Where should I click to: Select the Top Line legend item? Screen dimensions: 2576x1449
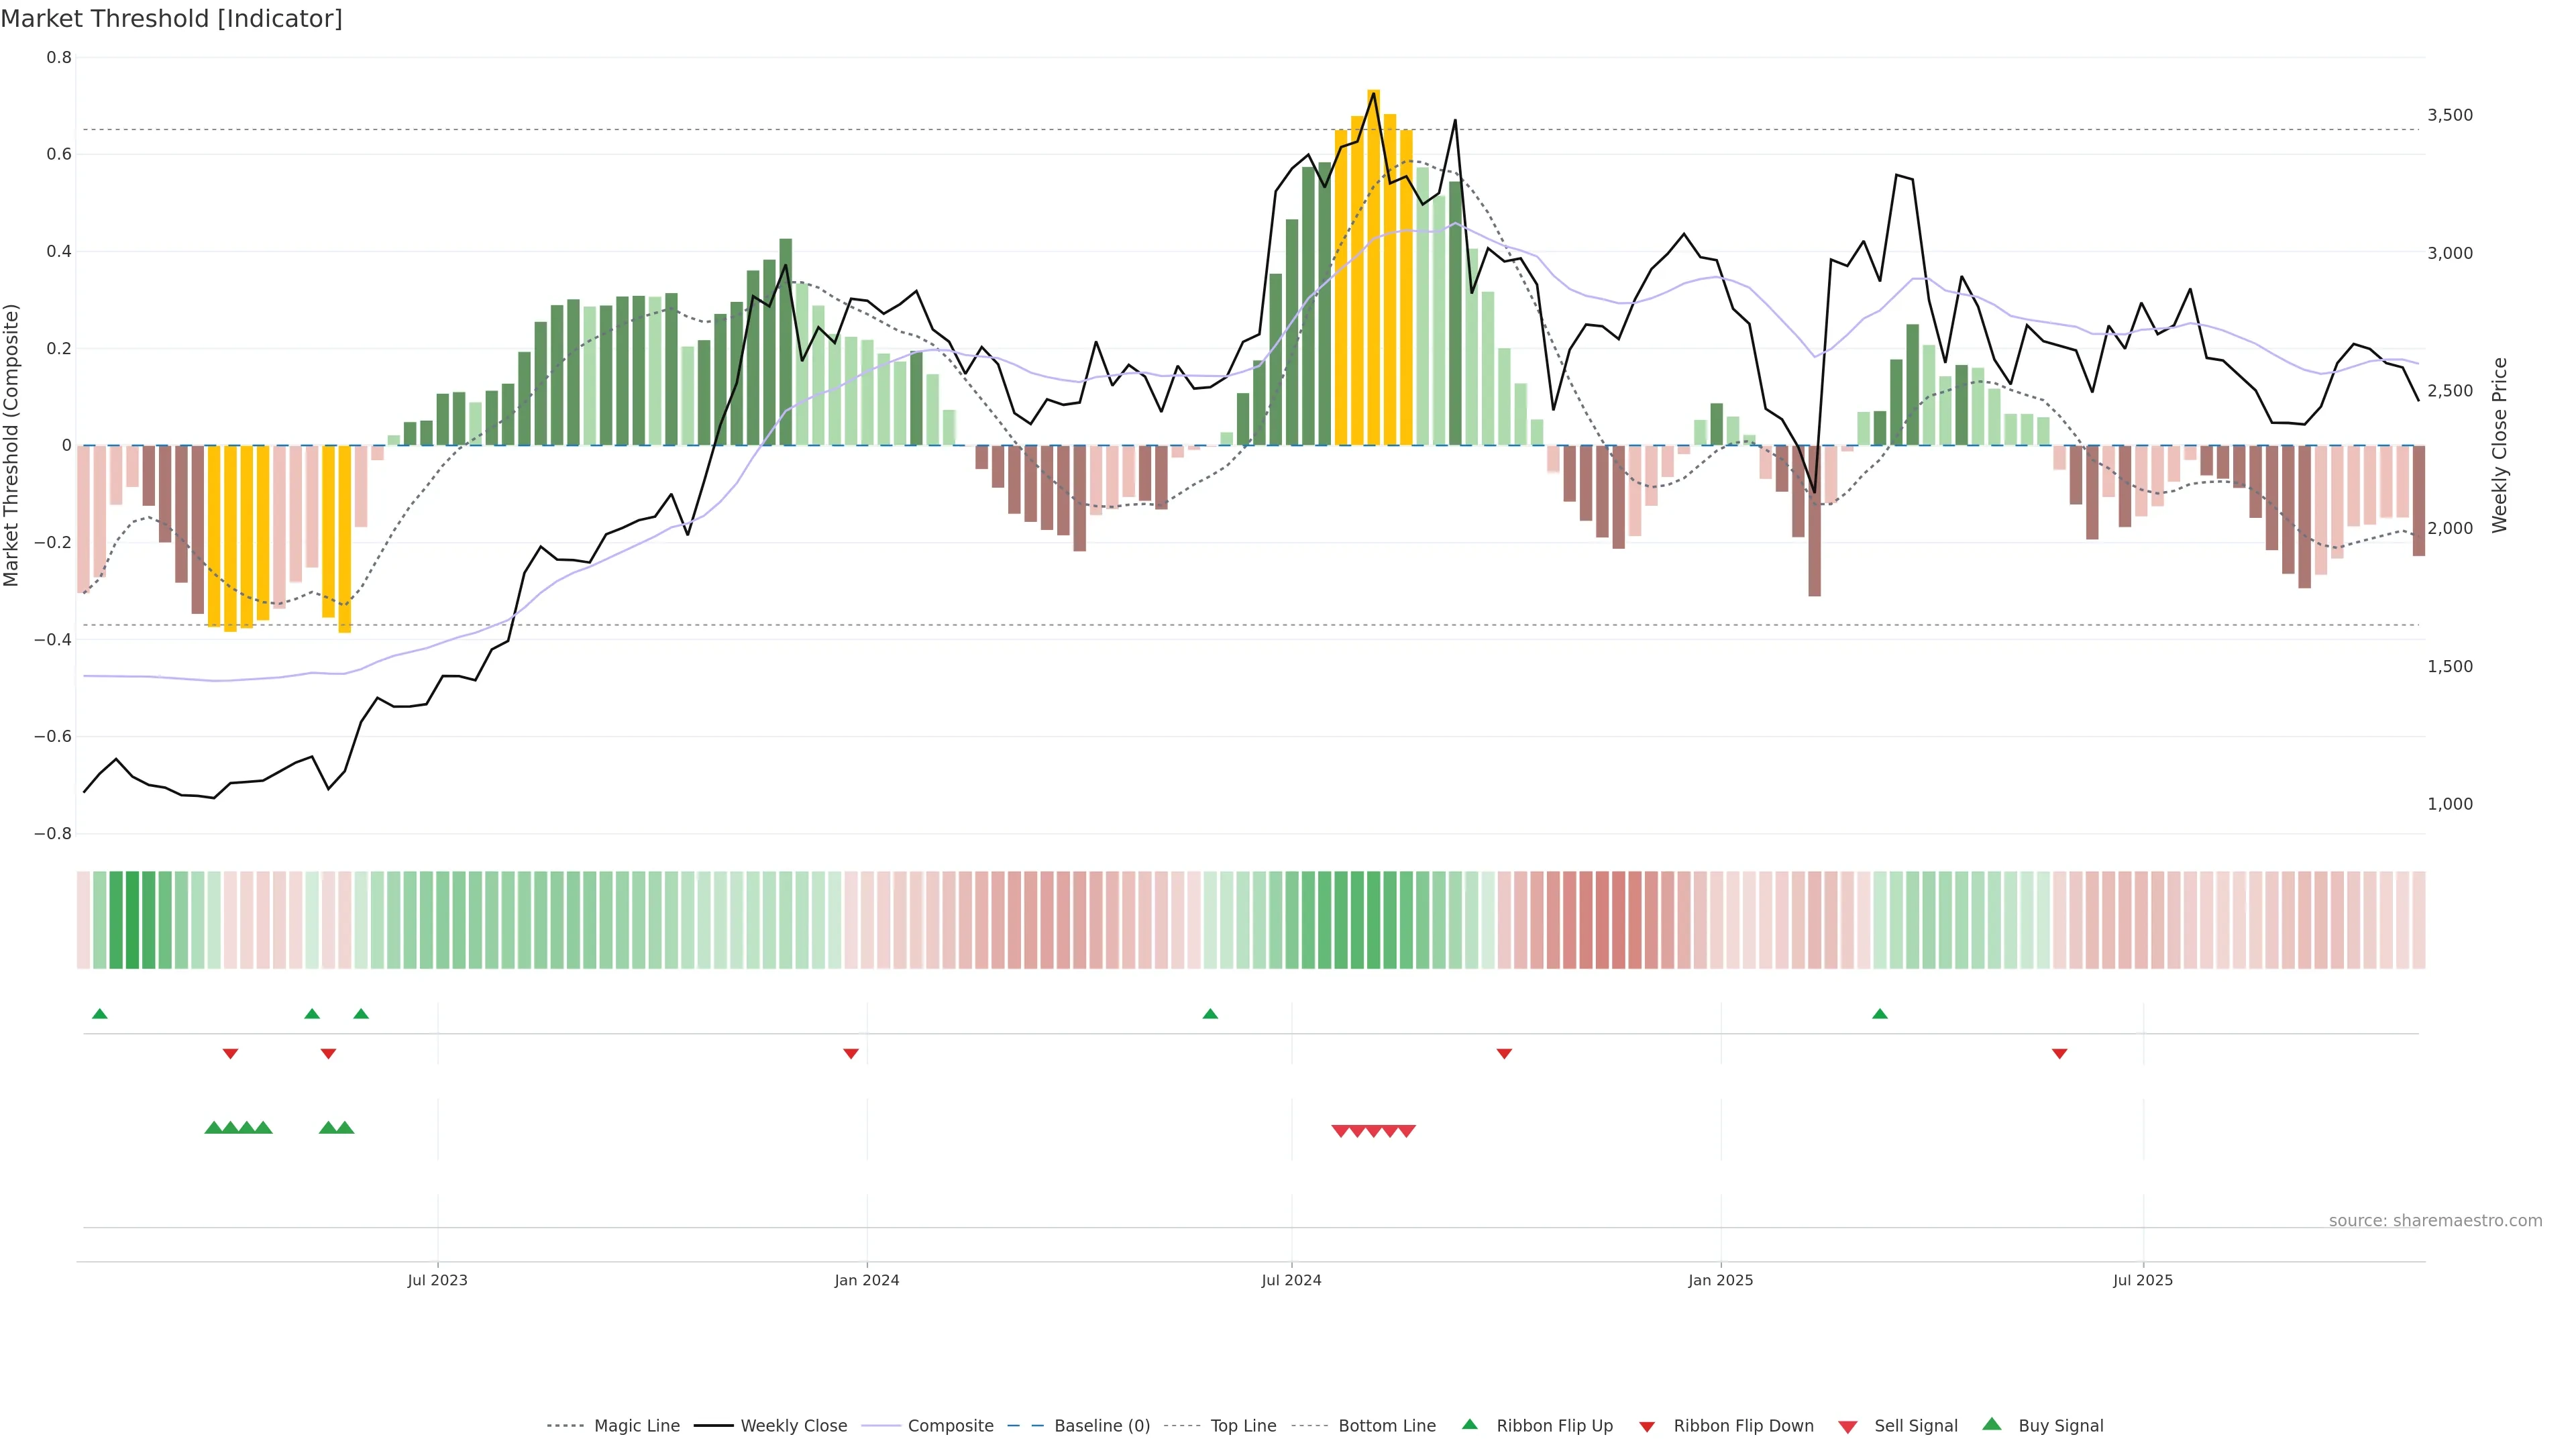(1243, 1426)
